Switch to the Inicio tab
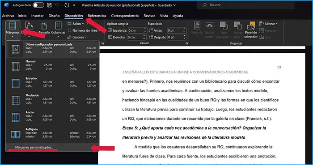 click(x=22, y=16)
